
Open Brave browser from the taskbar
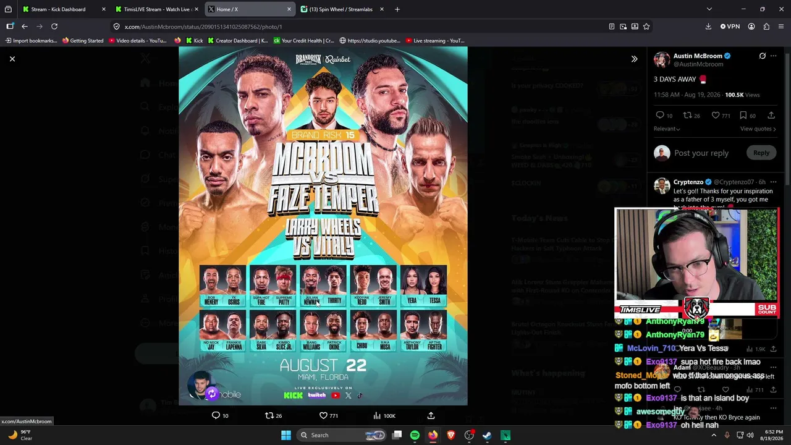pos(451,435)
